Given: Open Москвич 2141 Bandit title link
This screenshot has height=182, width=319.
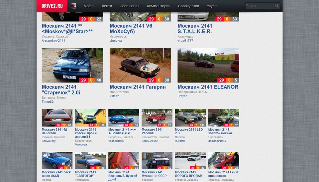Looking at the screenshot, I should [122, 131].
